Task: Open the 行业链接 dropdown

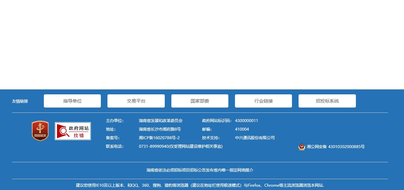Action: 263,101
